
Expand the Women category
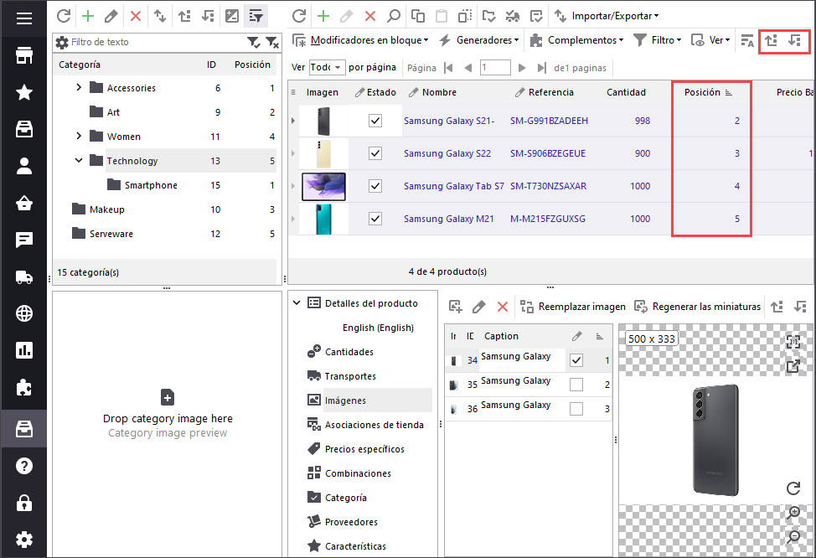[79, 136]
